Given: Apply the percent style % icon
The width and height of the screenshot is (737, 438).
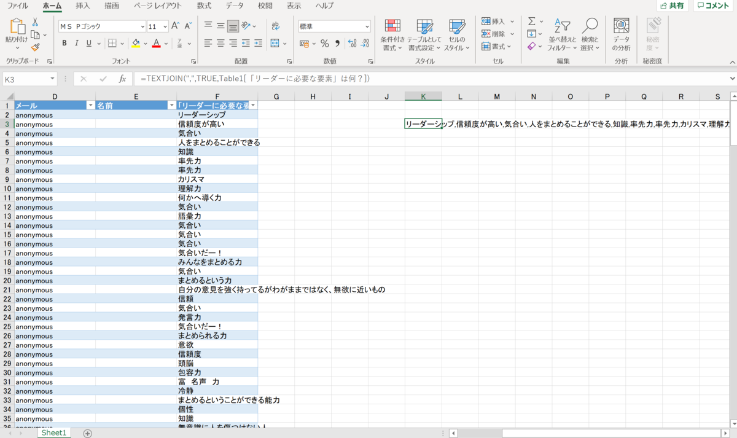Looking at the screenshot, I should 324,43.
